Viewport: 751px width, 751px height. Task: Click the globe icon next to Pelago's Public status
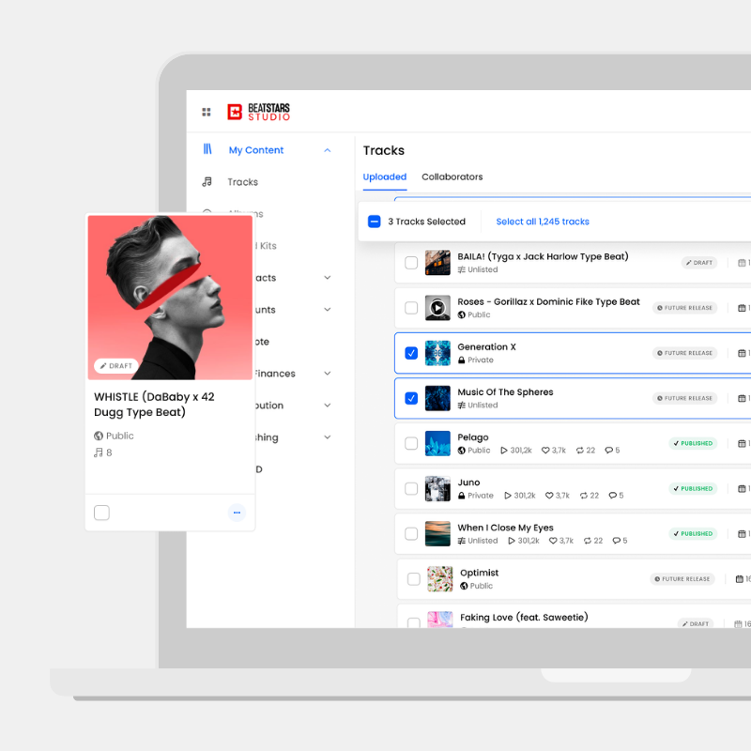click(x=460, y=450)
